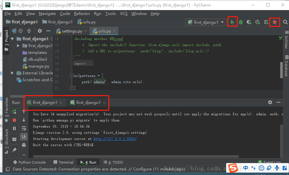Open the VCS menu

[124, 14]
